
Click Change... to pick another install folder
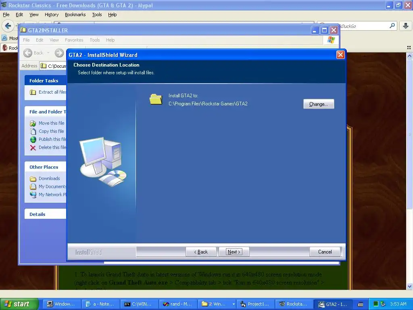(319, 104)
